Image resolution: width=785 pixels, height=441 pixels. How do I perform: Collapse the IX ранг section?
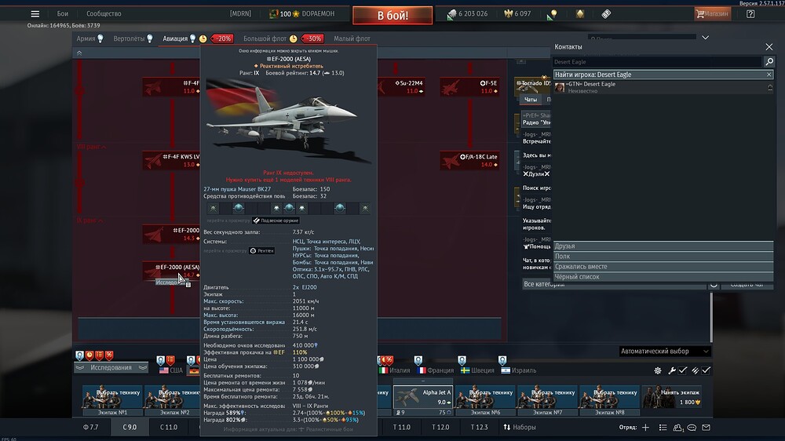coord(89,220)
